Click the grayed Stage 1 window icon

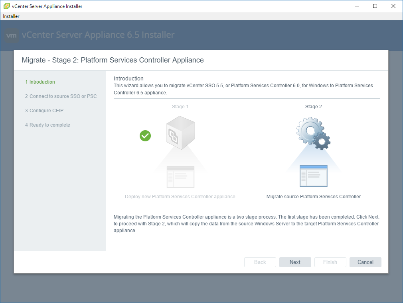coord(180,177)
